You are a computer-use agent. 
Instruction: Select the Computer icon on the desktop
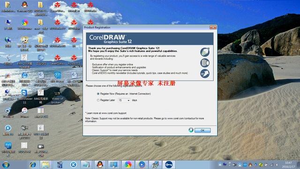pyautogui.click(x=8, y=25)
